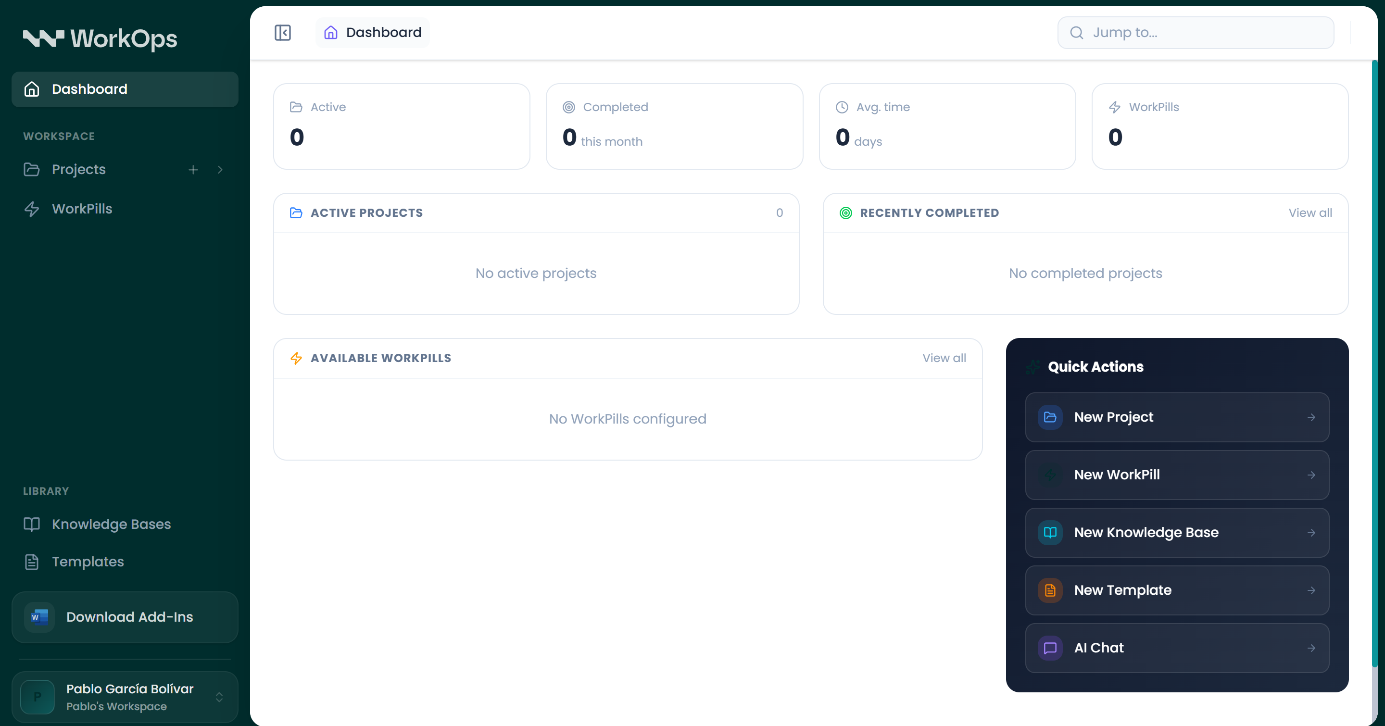This screenshot has height=726, width=1385.
Task: Click the lightning icon beside WorkPills in sidebar
Action: pyautogui.click(x=32, y=209)
